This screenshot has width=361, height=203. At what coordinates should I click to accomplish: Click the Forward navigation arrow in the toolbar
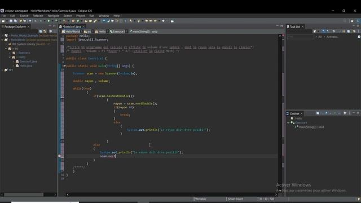[x=163, y=21]
